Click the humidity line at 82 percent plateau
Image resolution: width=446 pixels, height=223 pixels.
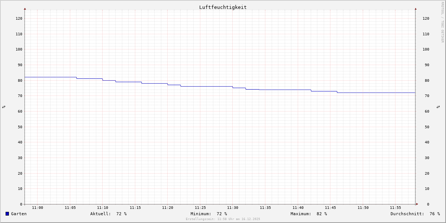pos(51,77)
